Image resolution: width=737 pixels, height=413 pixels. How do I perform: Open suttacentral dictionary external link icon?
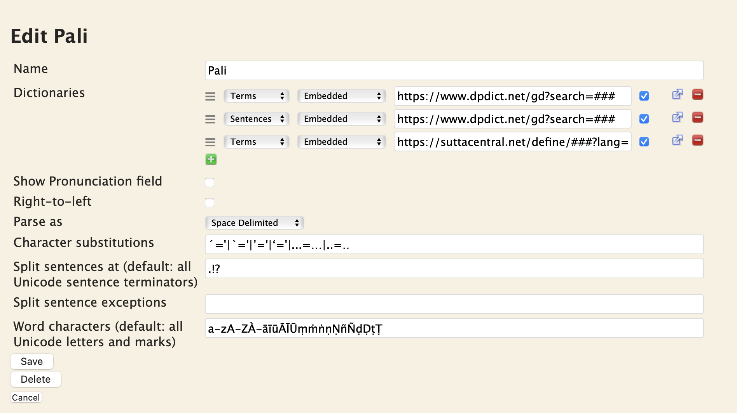click(x=677, y=141)
